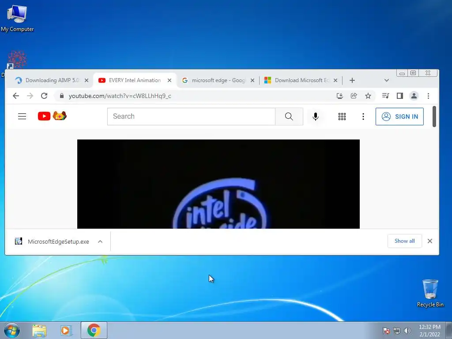Click the Intel video player
This screenshot has width=452, height=339.
pyautogui.click(x=218, y=184)
